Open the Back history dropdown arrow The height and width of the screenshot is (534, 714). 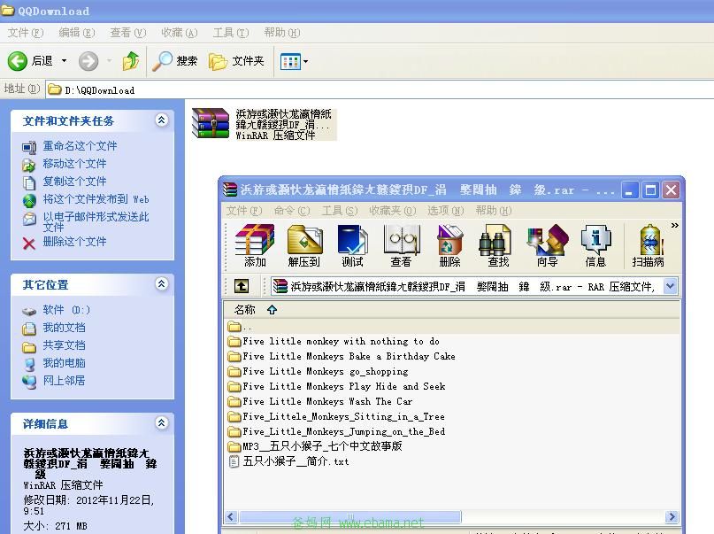(65, 60)
